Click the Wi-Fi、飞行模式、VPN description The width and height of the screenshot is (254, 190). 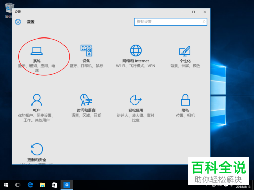point(136,66)
